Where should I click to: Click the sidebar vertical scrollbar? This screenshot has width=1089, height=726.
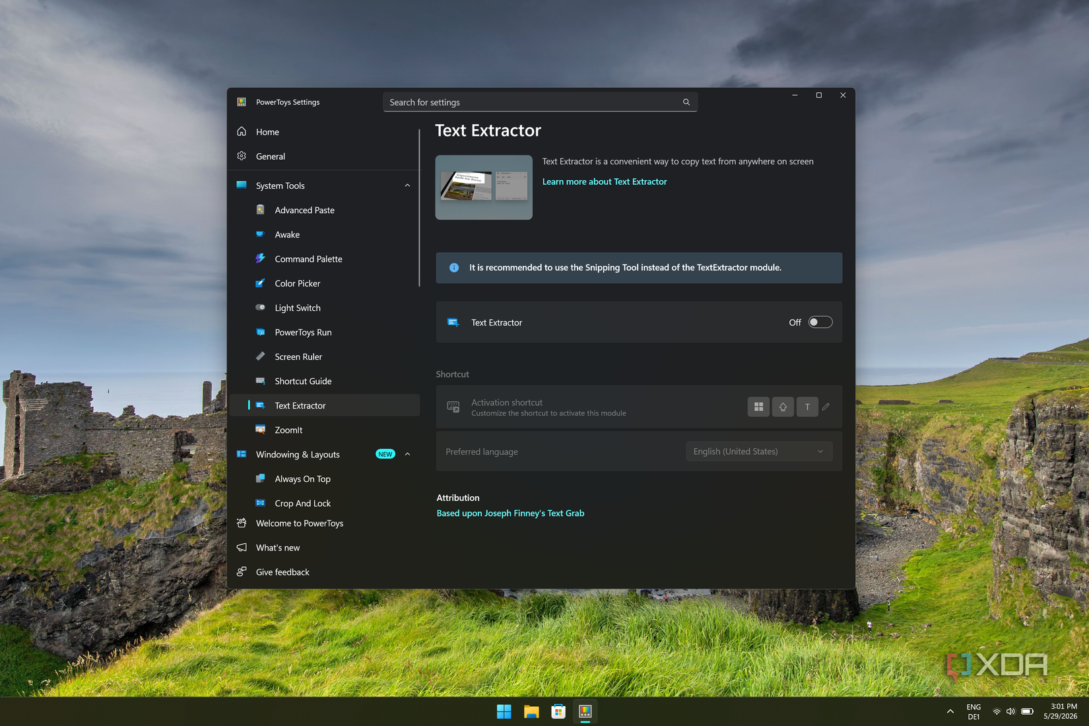coord(419,208)
